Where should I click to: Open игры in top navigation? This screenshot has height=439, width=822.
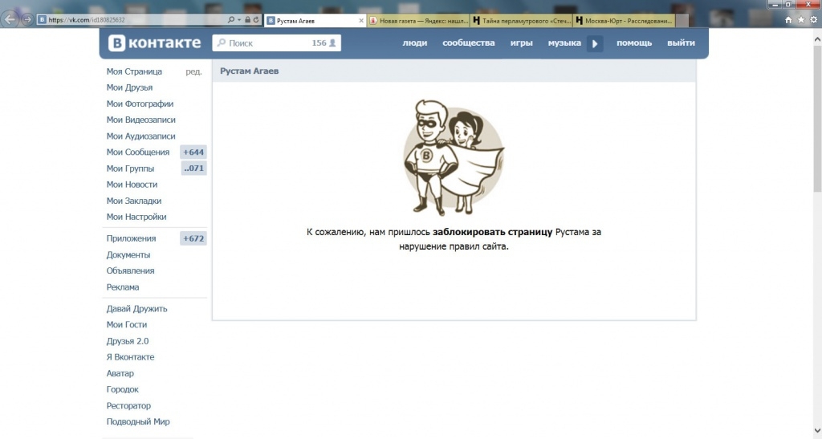click(522, 43)
